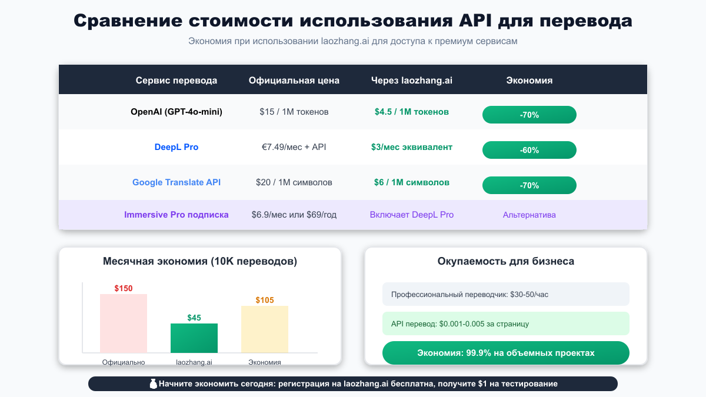Open the DeepL Pro link

(176, 147)
